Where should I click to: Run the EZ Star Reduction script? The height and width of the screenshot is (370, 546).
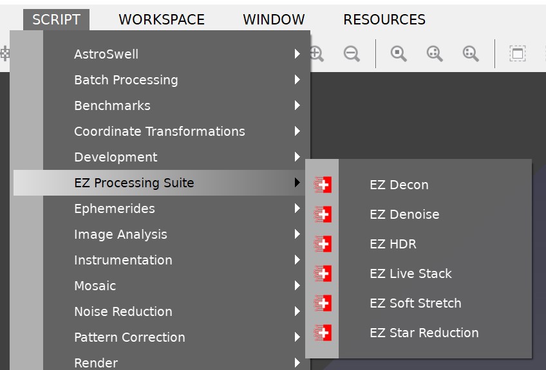pyautogui.click(x=424, y=333)
